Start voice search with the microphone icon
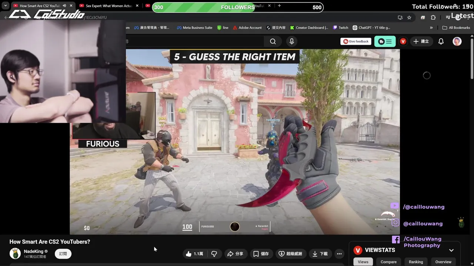The height and width of the screenshot is (266, 474). coord(292,41)
